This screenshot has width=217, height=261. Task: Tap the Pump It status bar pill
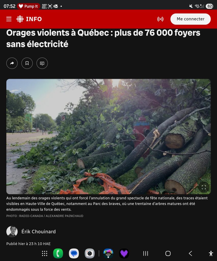click(x=28, y=6)
